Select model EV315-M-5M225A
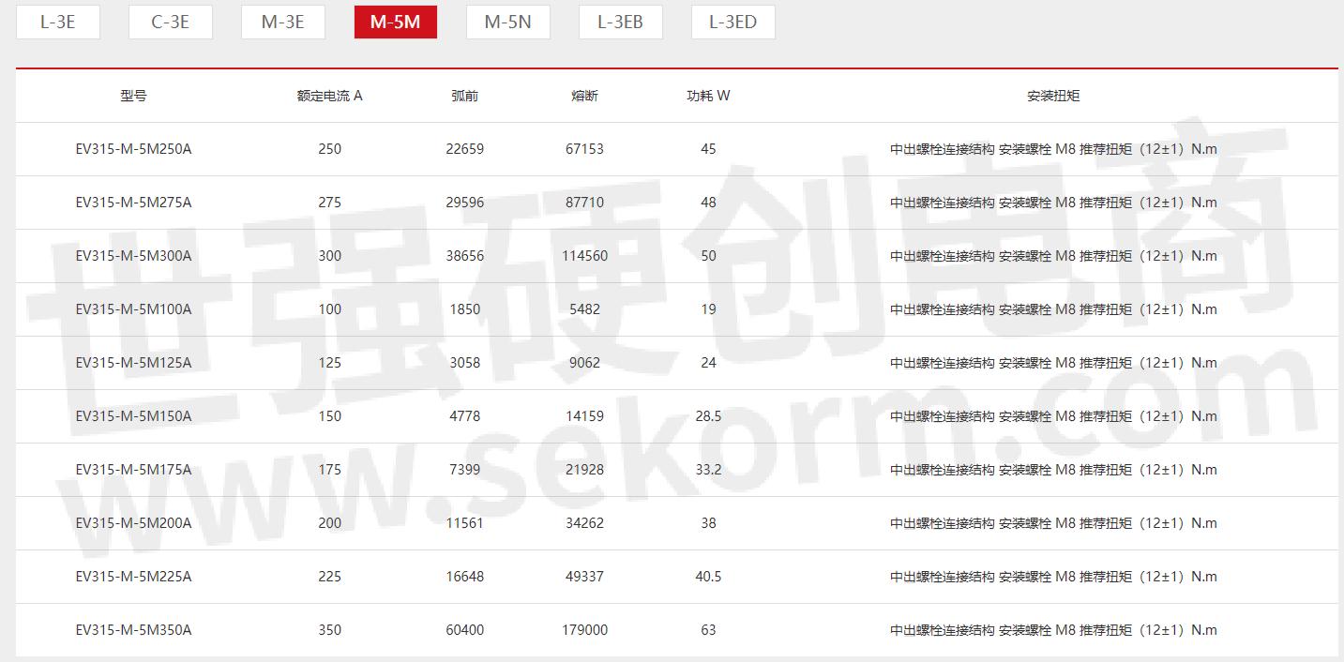The image size is (1344, 662). pyautogui.click(x=133, y=577)
